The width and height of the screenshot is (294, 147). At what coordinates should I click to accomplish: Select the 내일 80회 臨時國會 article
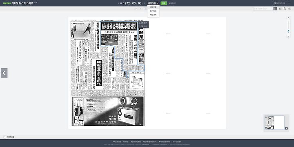(x=113, y=60)
